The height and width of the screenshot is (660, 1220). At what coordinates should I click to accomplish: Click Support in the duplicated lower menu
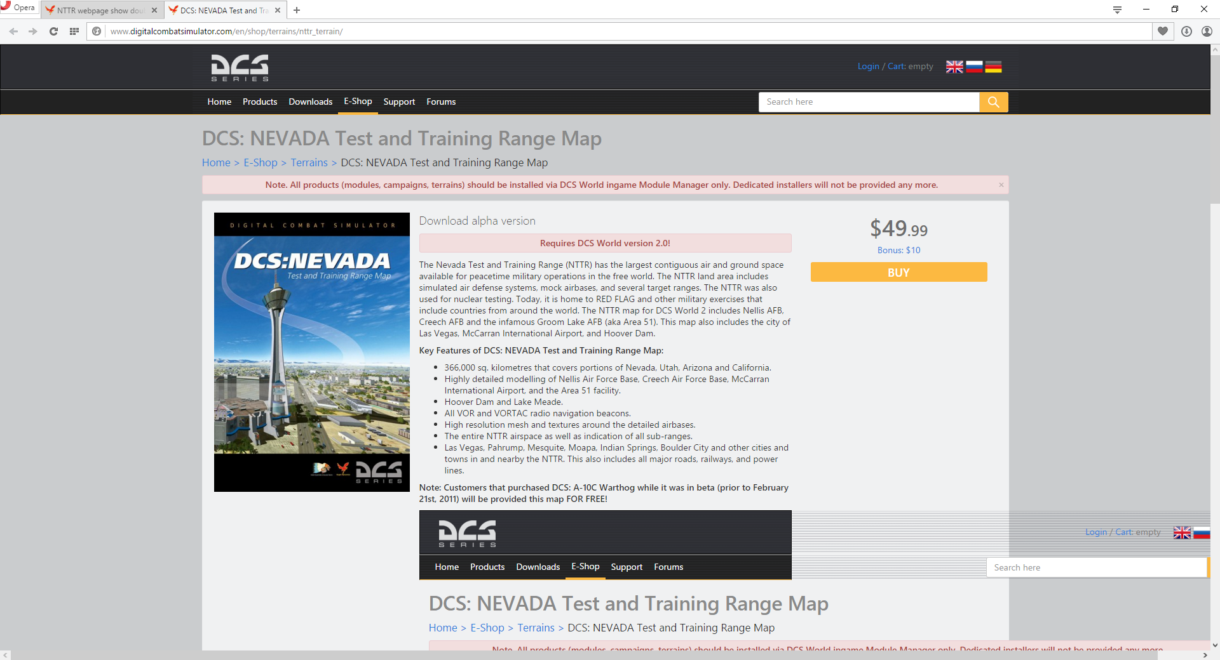(x=627, y=567)
